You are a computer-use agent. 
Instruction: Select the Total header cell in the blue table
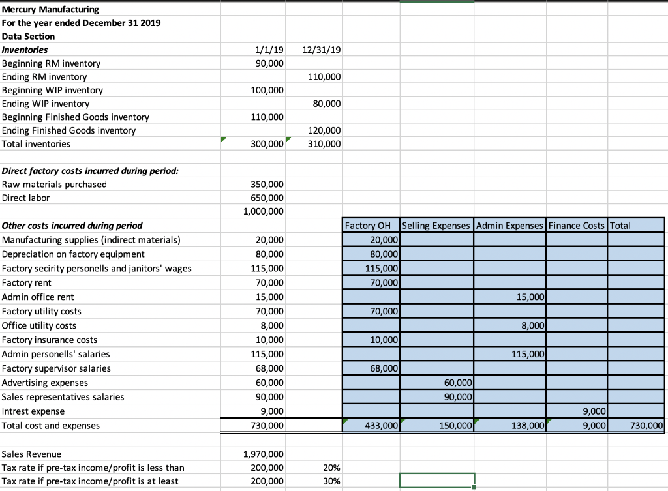click(x=636, y=224)
